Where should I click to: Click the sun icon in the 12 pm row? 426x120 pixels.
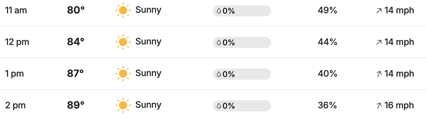pyautogui.click(x=123, y=42)
